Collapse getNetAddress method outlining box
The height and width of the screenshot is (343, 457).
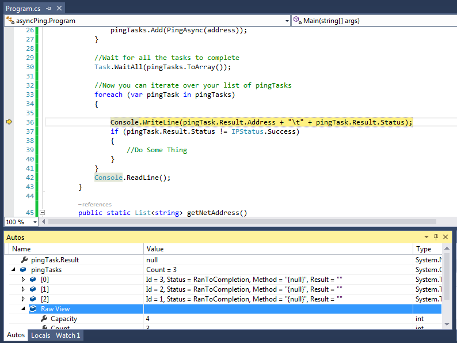click(42, 213)
